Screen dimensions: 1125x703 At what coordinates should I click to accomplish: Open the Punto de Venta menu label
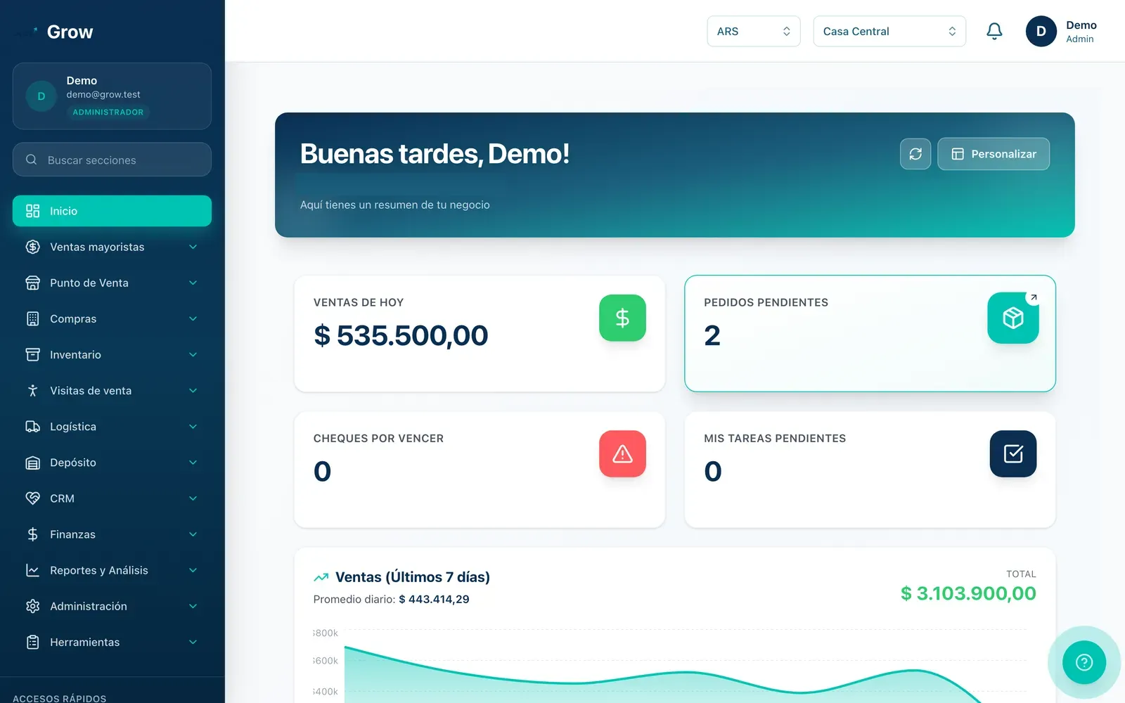(x=89, y=283)
